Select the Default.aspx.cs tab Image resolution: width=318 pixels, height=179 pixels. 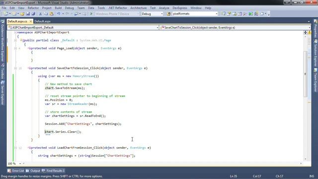[x=17, y=21]
